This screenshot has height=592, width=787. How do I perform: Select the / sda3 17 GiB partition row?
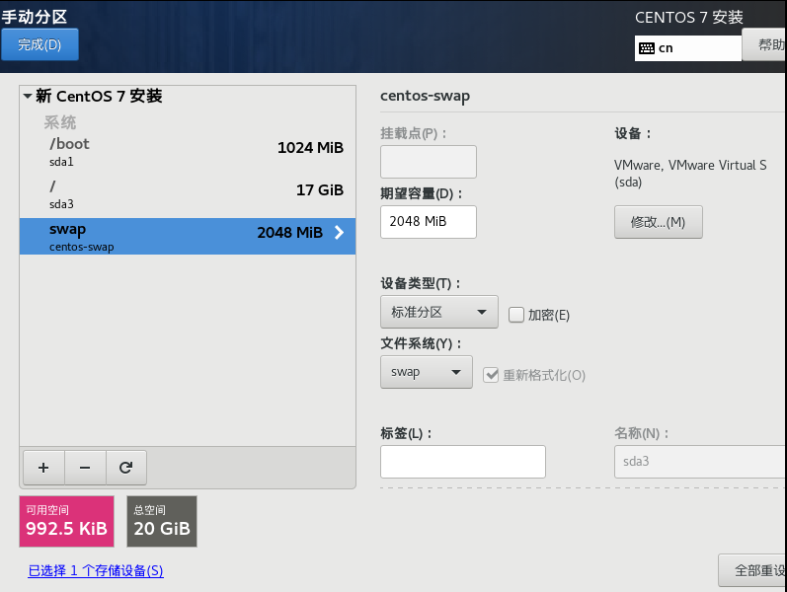coord(188,194)
